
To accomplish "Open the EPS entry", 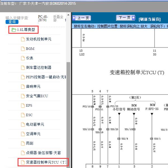I will 29,105.
